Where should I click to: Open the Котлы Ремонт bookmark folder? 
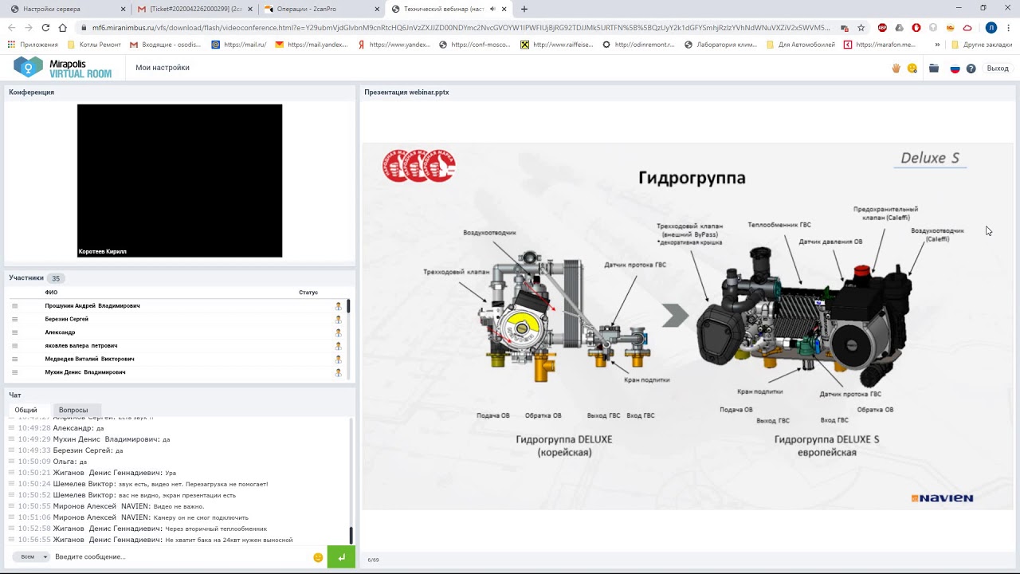(x=94, y=45)
